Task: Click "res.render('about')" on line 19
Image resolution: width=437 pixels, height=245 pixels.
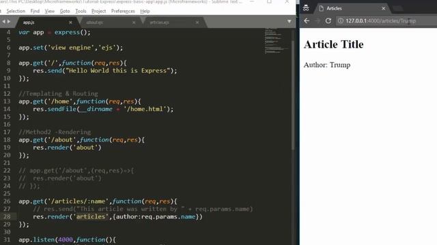Action: (x=67, y=148)
